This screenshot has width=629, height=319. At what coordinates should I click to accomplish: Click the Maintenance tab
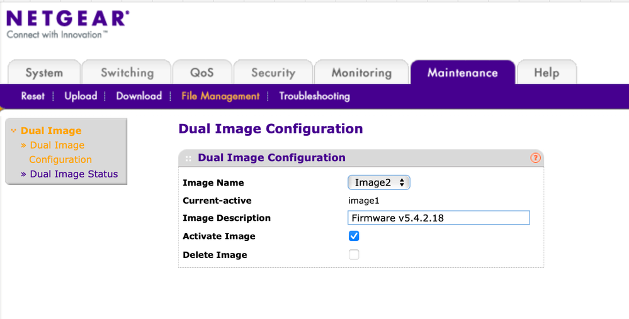pos(462,73)
